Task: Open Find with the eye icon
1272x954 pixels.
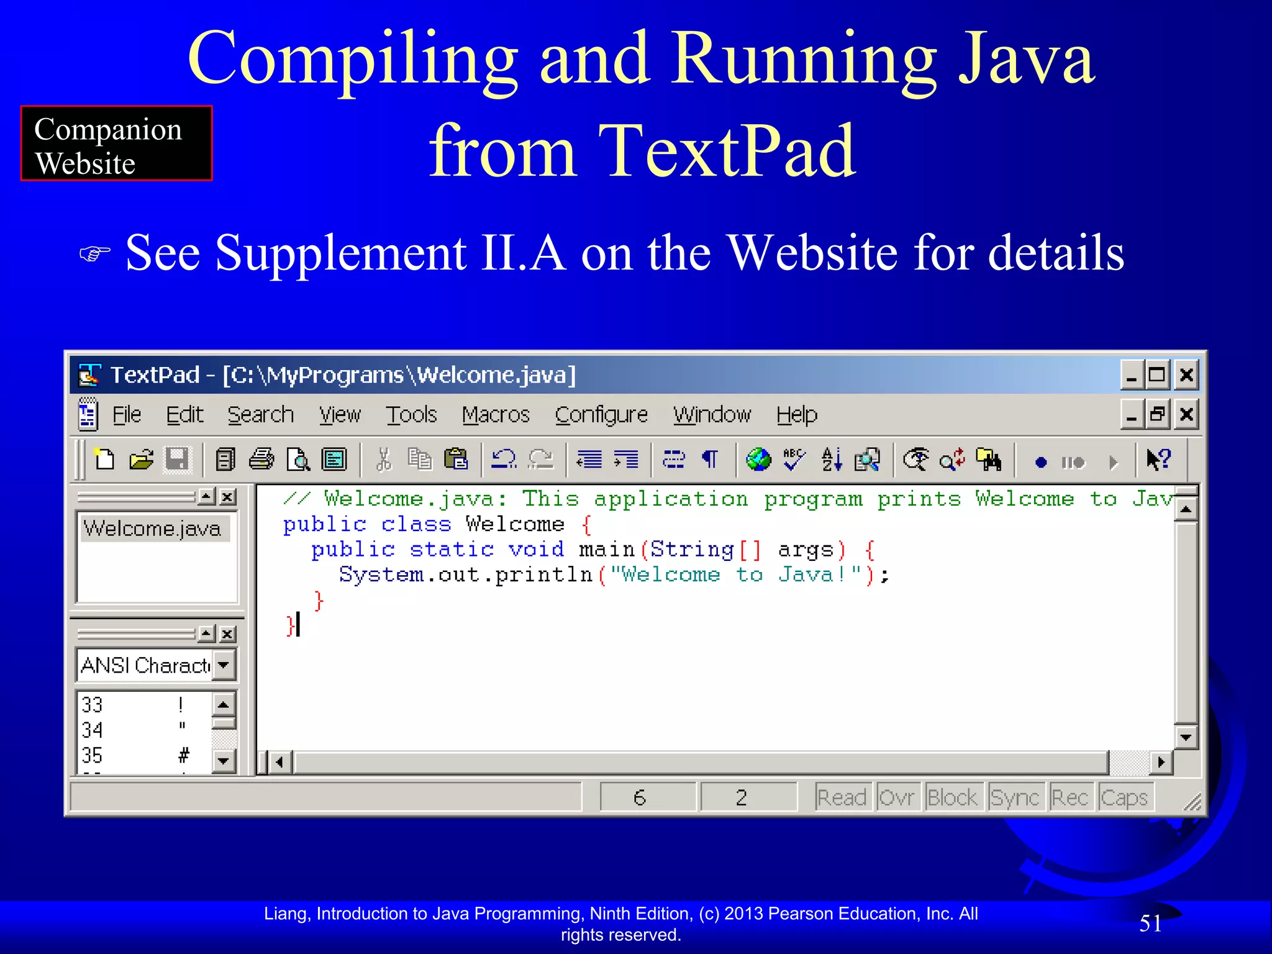Action: click(x=915, y=460)
